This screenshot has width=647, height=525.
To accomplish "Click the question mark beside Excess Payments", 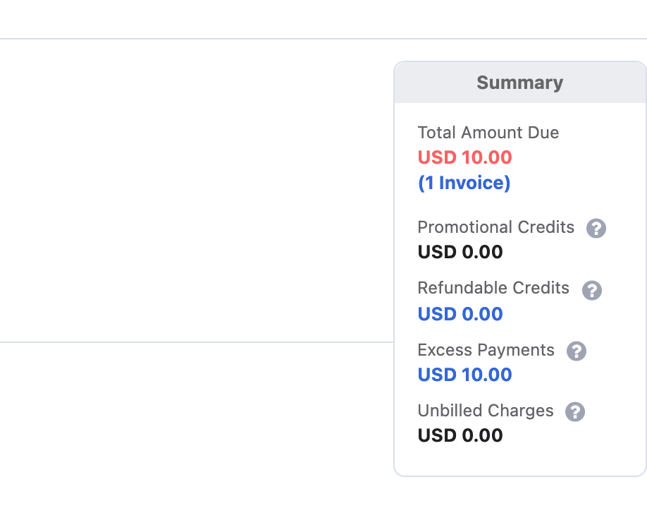I will tap(577, 351).
